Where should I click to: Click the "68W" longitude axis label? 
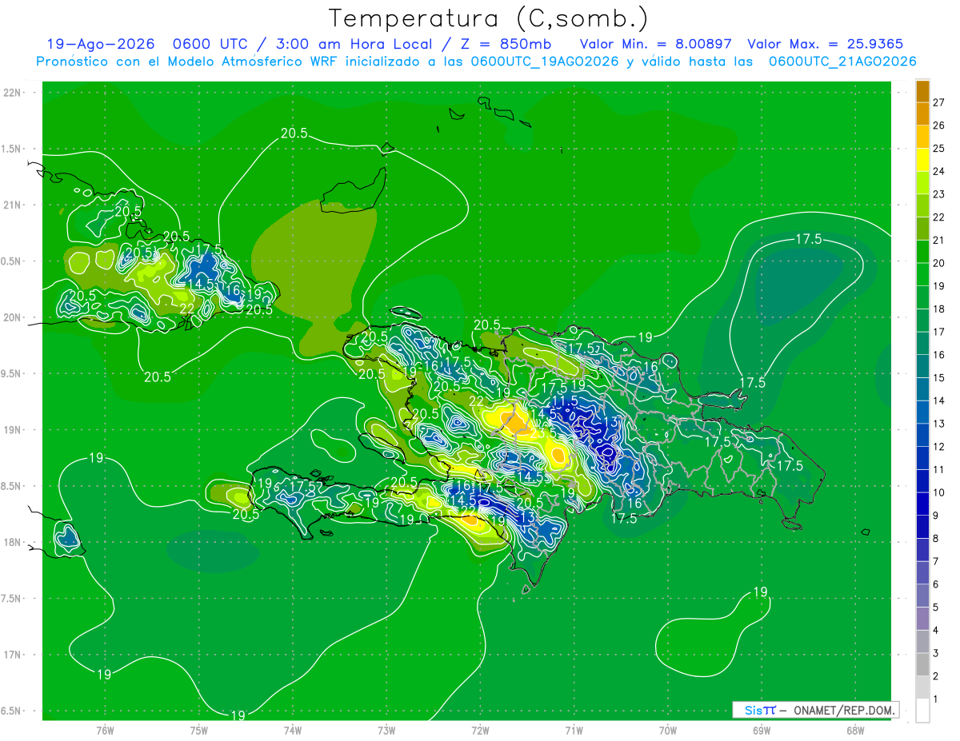pos(855,731)
